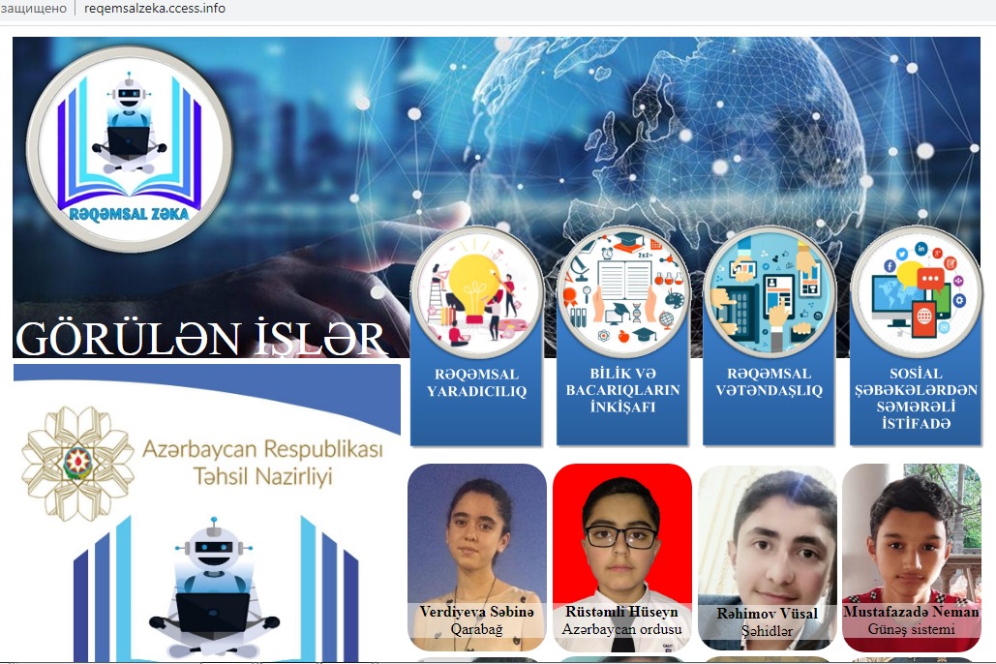Open Mustafazadə Neman's photo card
The width and height of the screenshot is (996, 664).
tap(912, 558)
